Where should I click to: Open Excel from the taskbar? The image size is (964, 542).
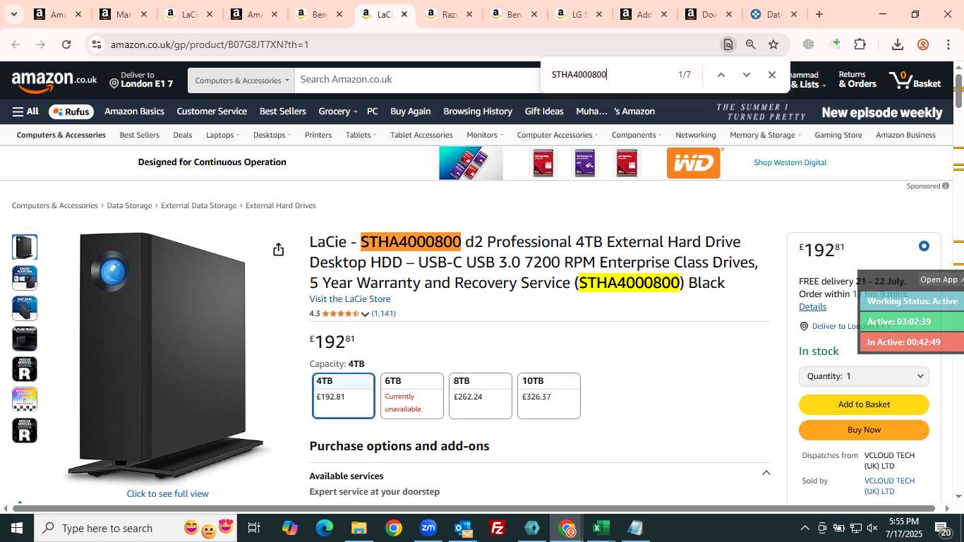[601, 528]
